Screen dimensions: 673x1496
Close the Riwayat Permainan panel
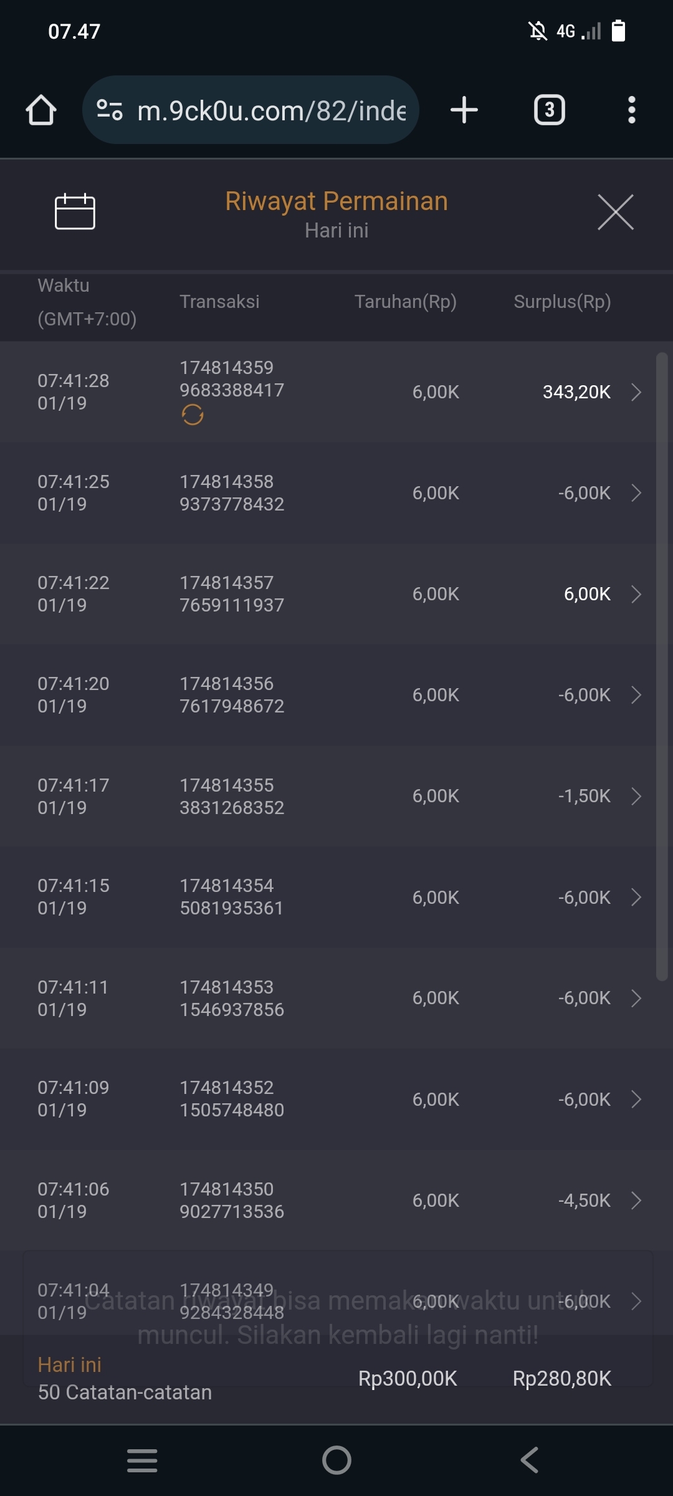click(x=615, y=212)
